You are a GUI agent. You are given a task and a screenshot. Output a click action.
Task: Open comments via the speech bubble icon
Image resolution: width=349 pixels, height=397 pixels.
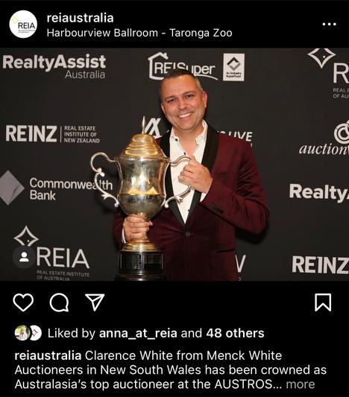pyautogui.click(x=59, y=302)
